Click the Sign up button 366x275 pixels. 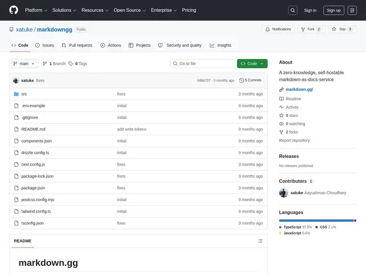(x=333, y=10)
